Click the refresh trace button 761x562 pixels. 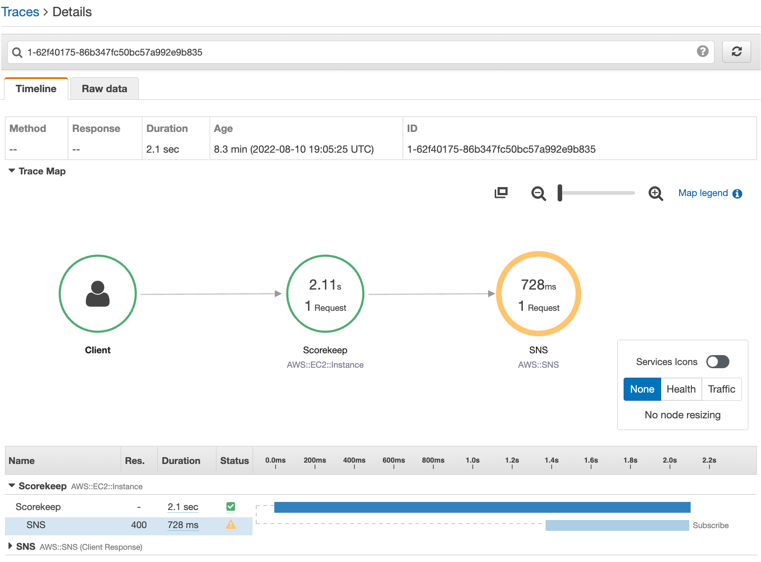[x=736, y=52]
